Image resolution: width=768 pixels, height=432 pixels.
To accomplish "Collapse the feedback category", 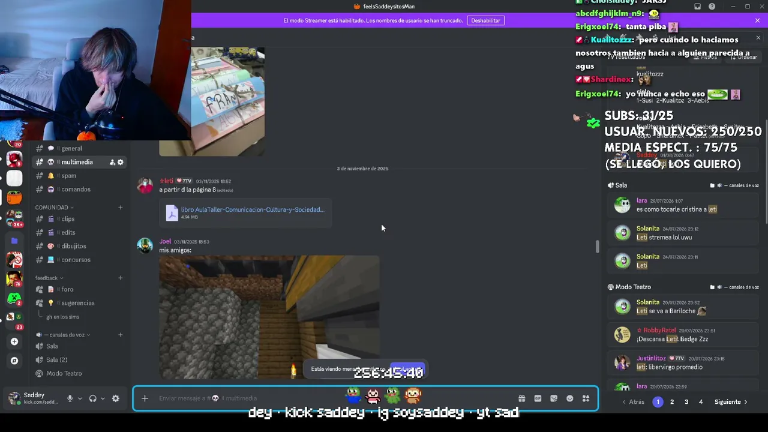I will click(x=49, y=278).
